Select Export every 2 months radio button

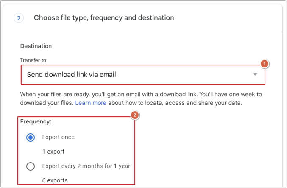pyautogui.click(x=31, y=166)
